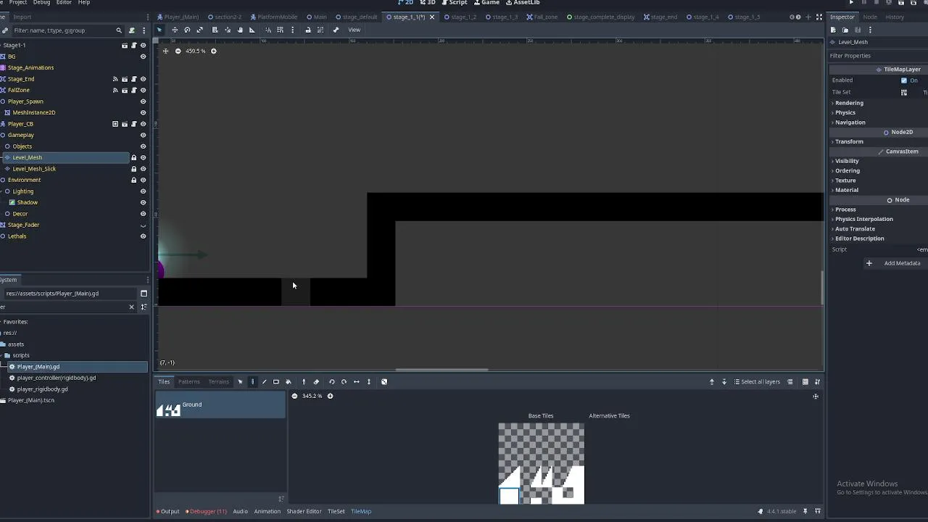The height and width of the screenshot is (522, 928).
Task: Toggle the Enabled On checkbox
Action: [x=904, y=80]
